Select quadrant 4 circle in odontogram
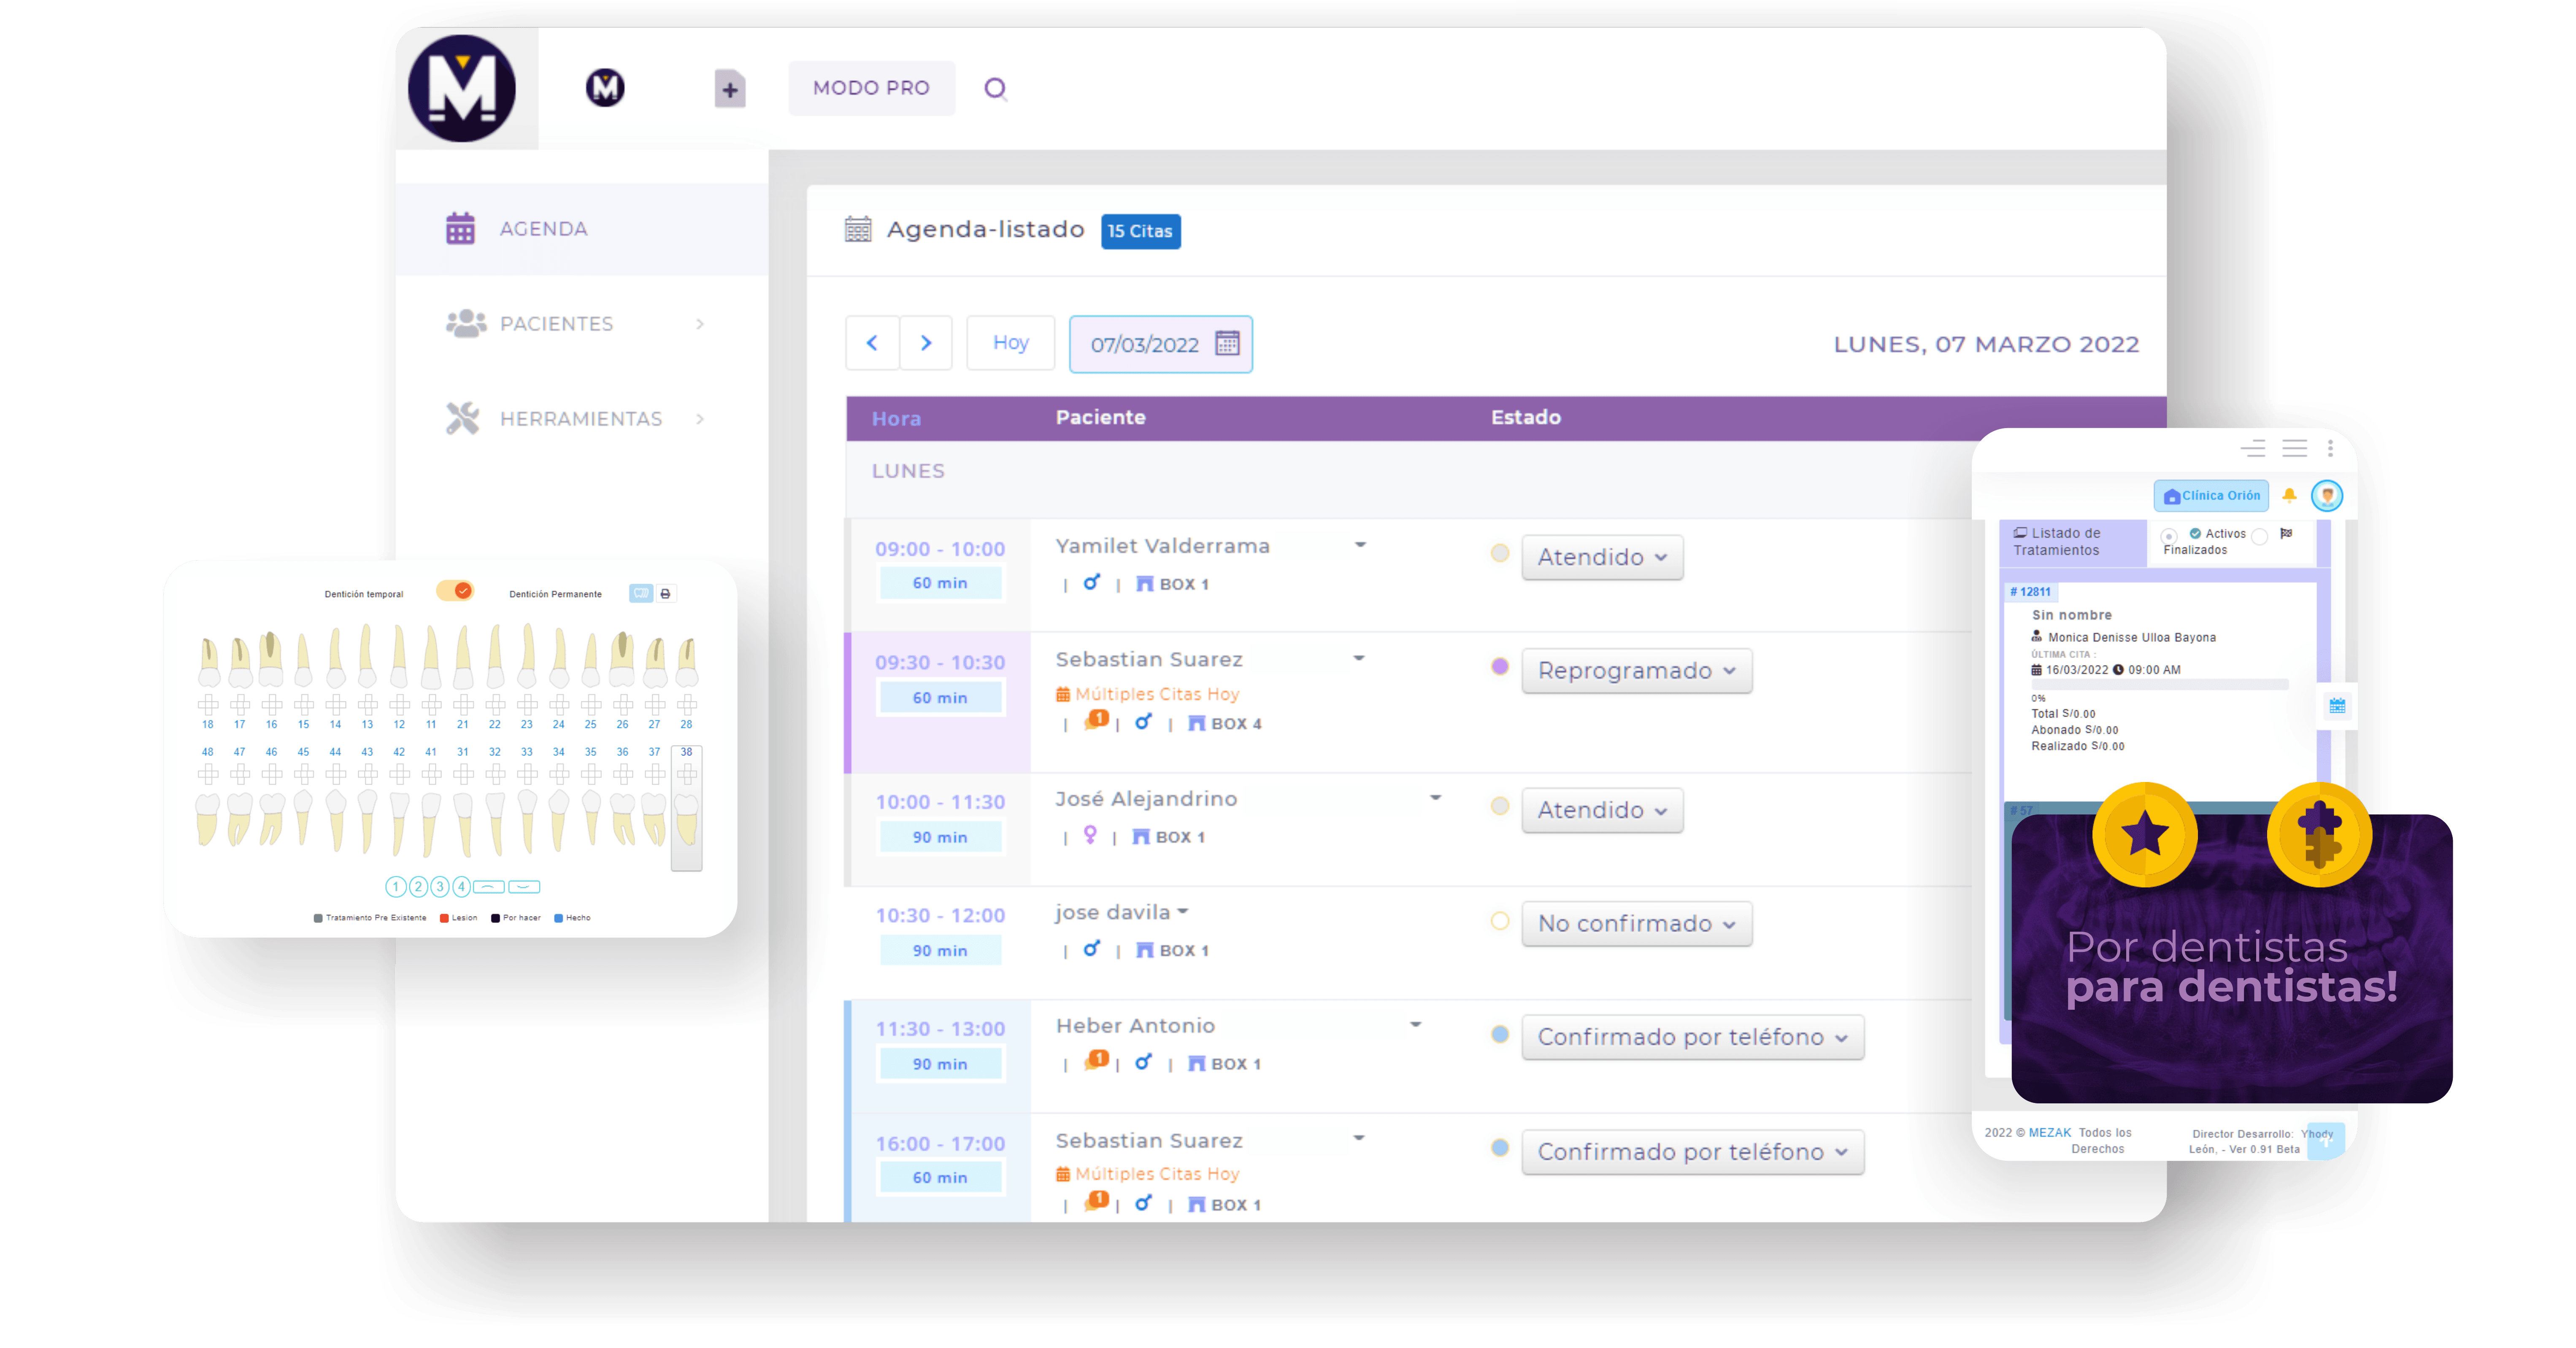2576x1348 pixels. 462,886
